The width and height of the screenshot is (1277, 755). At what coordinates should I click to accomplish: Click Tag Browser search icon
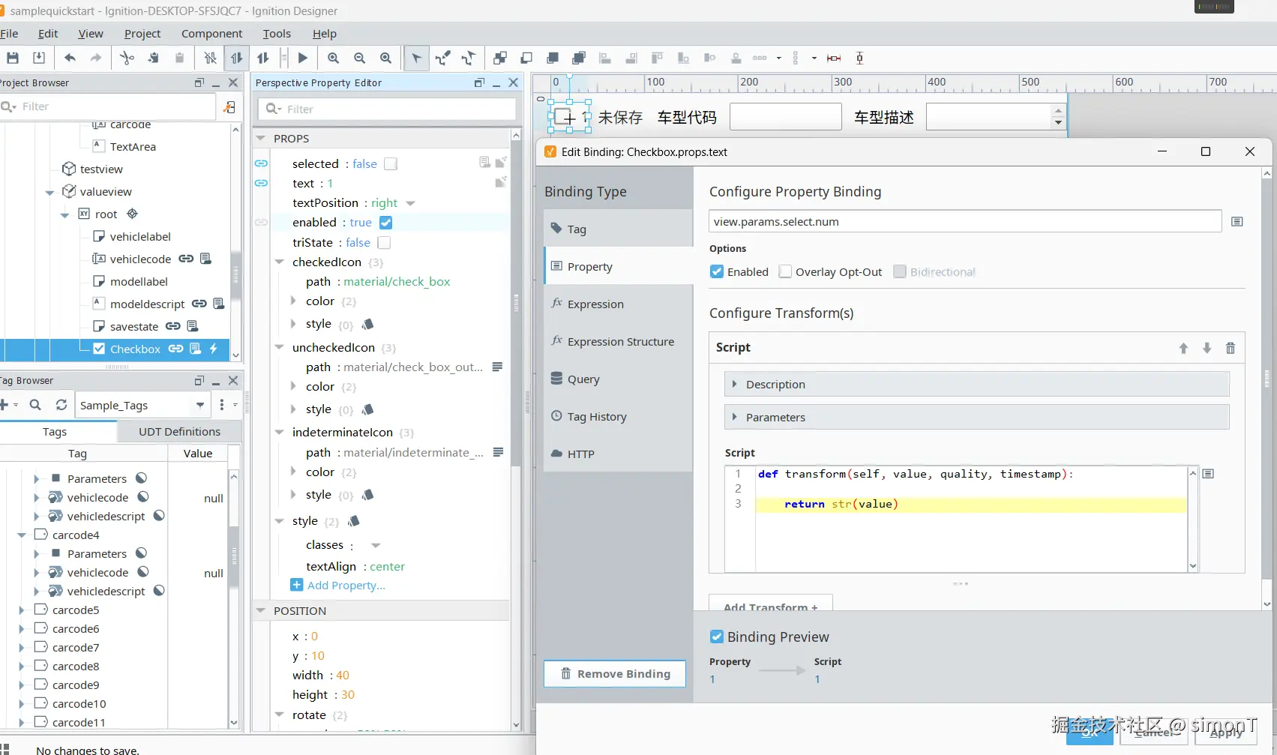pos(35,405)
